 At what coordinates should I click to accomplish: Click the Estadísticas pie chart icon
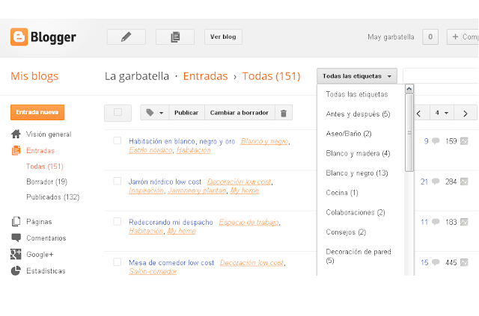(x=16, y=270)
